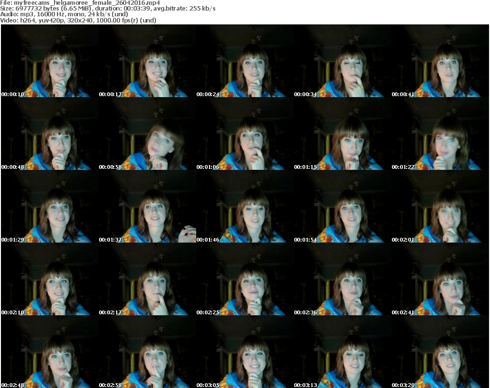Click the file name line ending in .mp4
The width and height of the screenshot is (490, 388).
coord(80,3)
